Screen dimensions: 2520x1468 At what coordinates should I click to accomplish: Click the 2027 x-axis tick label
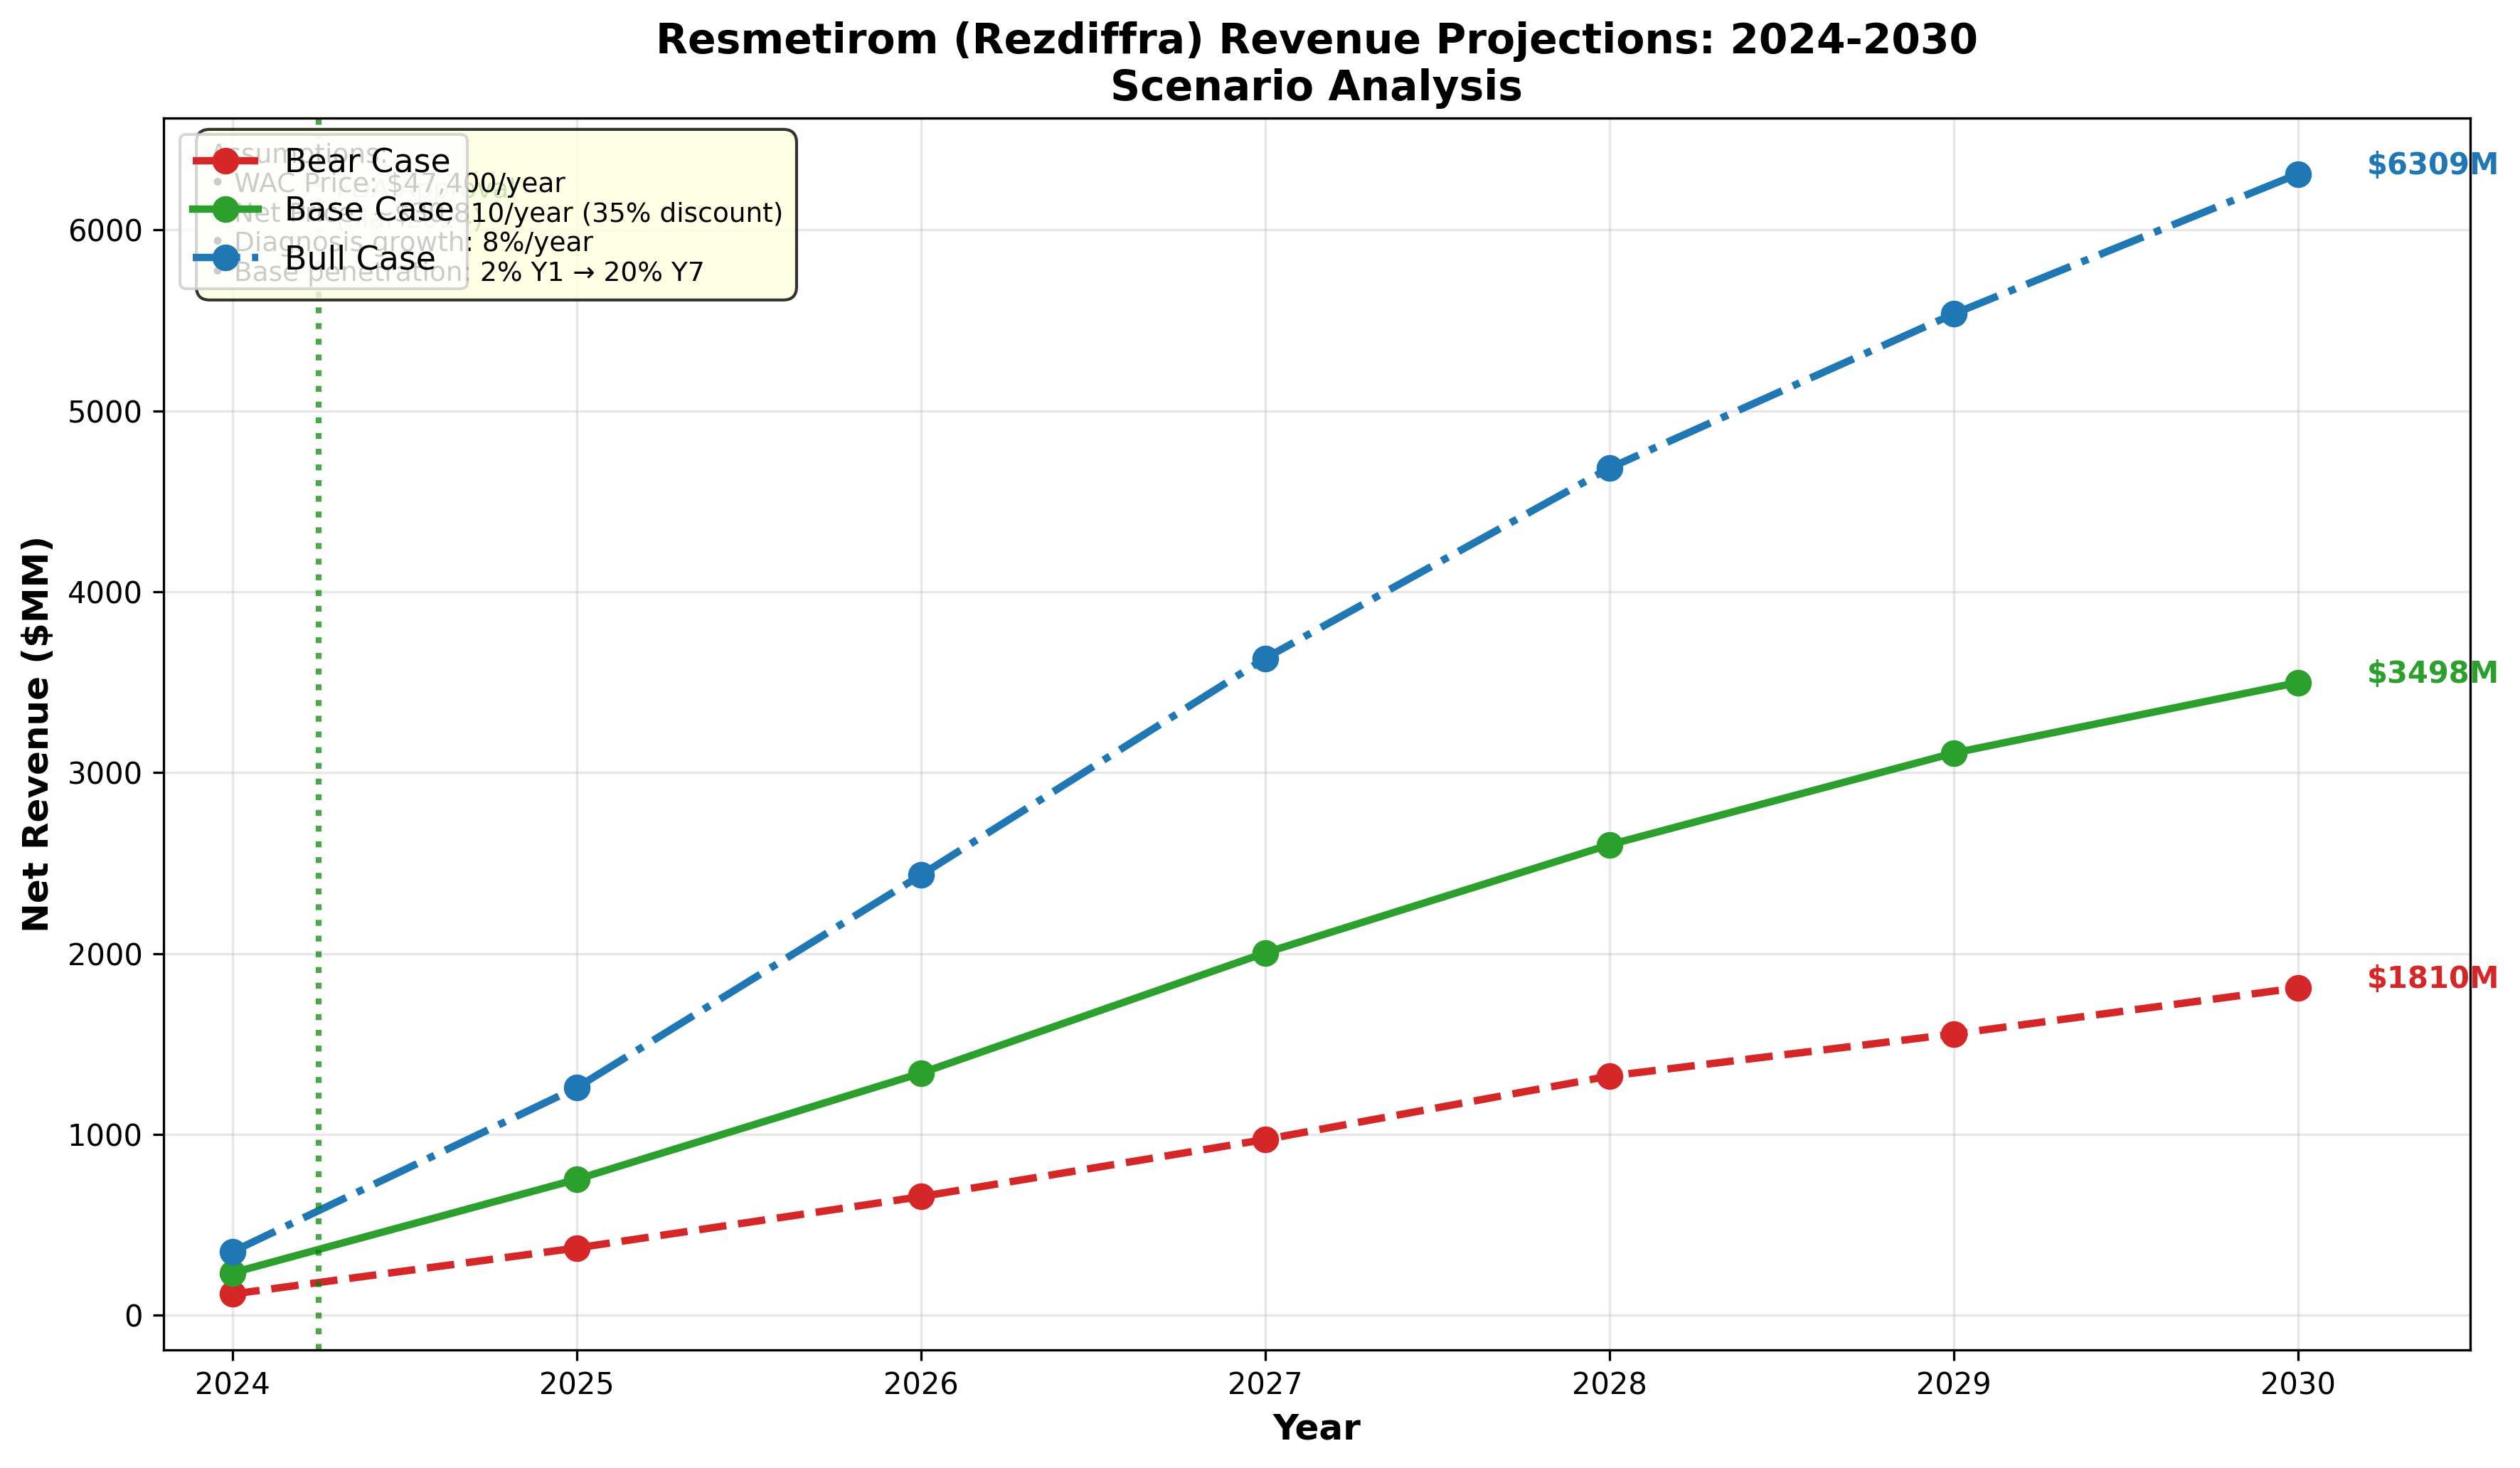tap(1265, 1384)
